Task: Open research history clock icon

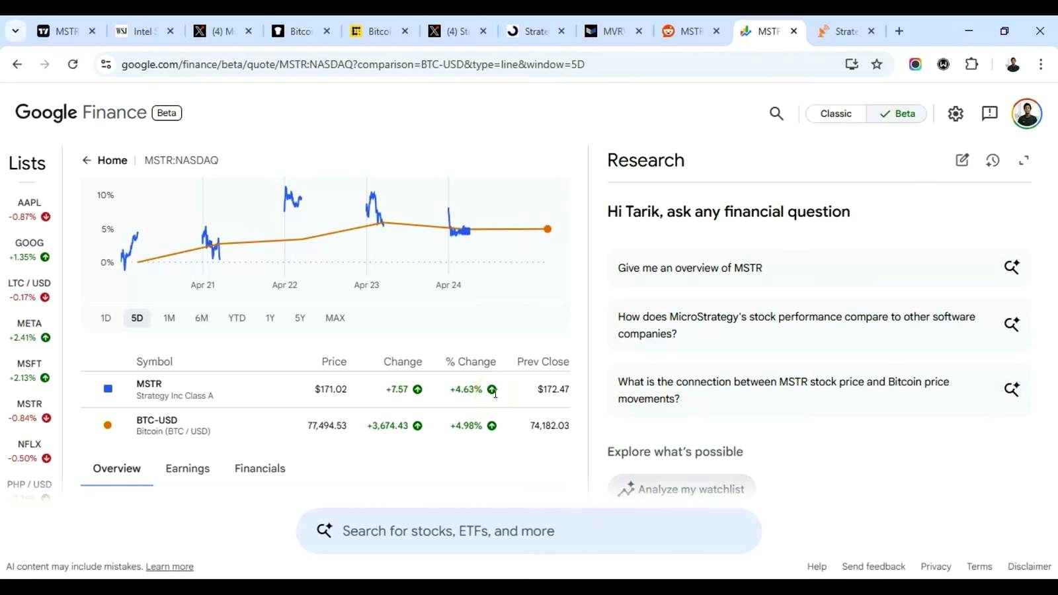Action: [993, 160]
